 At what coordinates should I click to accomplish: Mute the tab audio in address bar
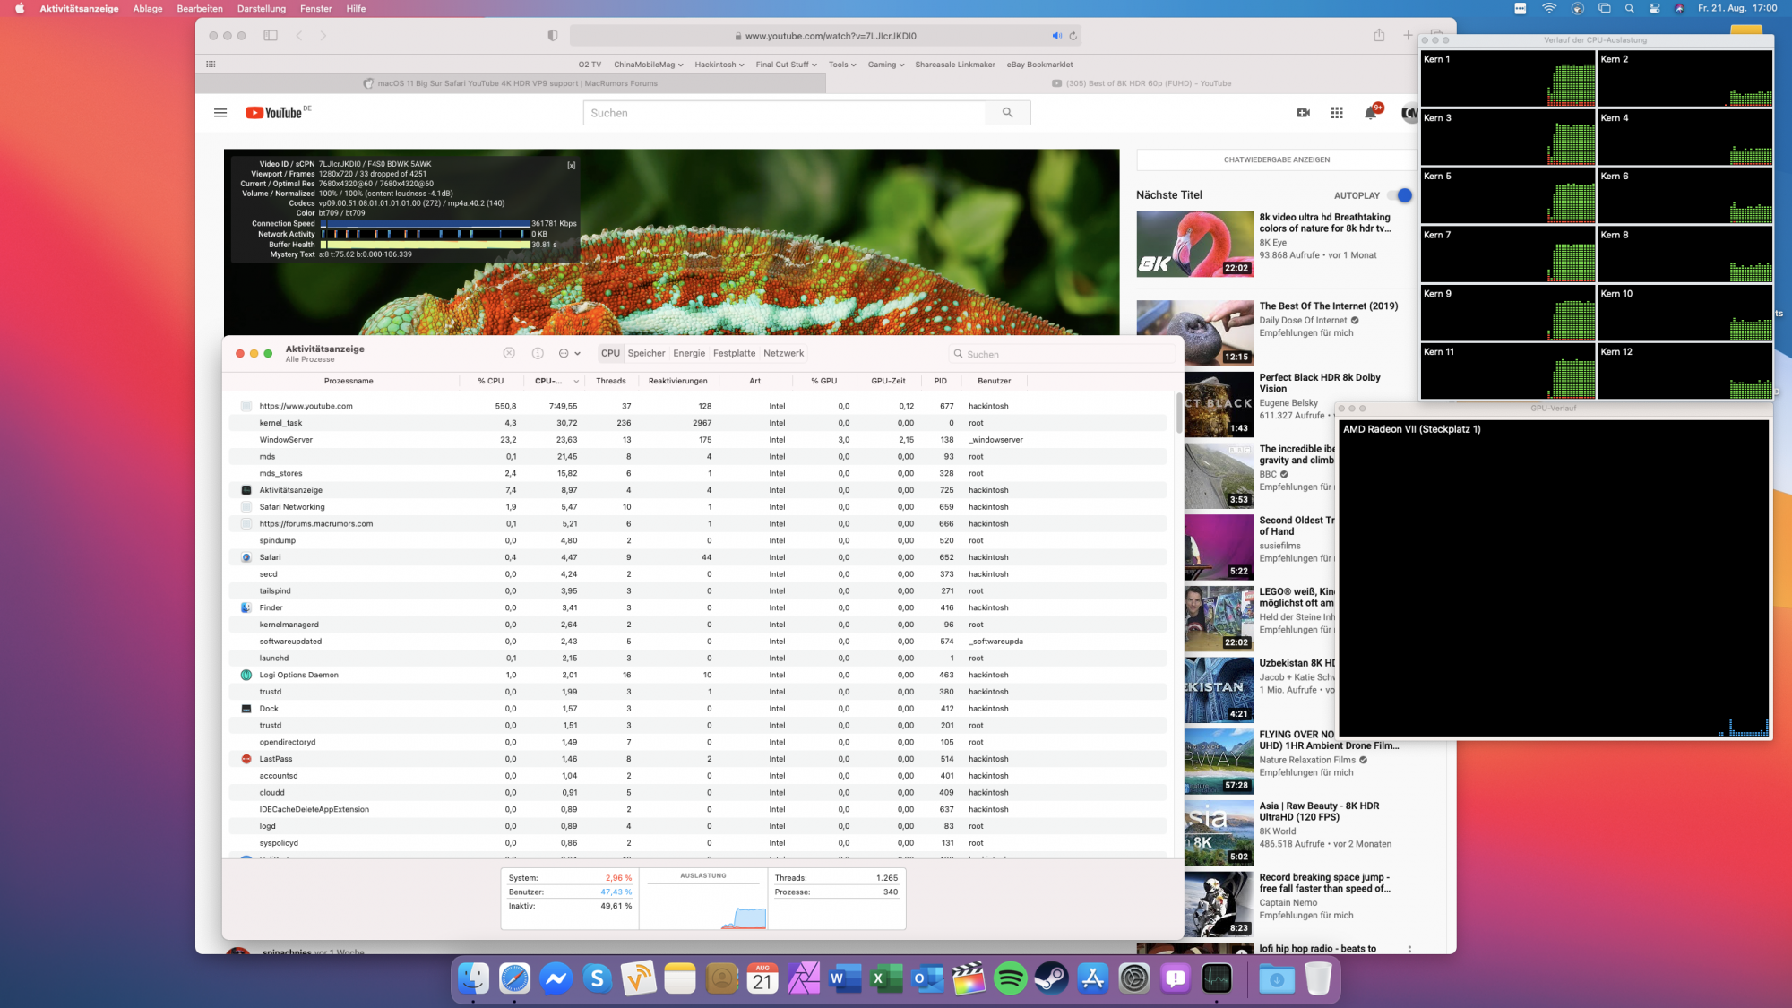click(1056, 36)
